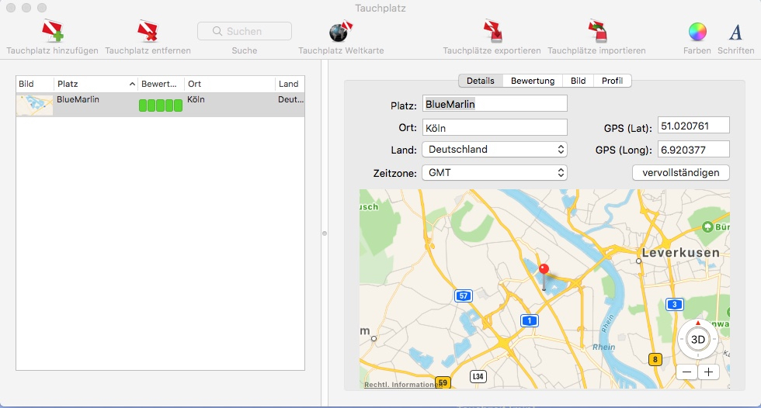Switch to the Bewertung tab
This screenshot has width=761, height=408.
[532, 81]
